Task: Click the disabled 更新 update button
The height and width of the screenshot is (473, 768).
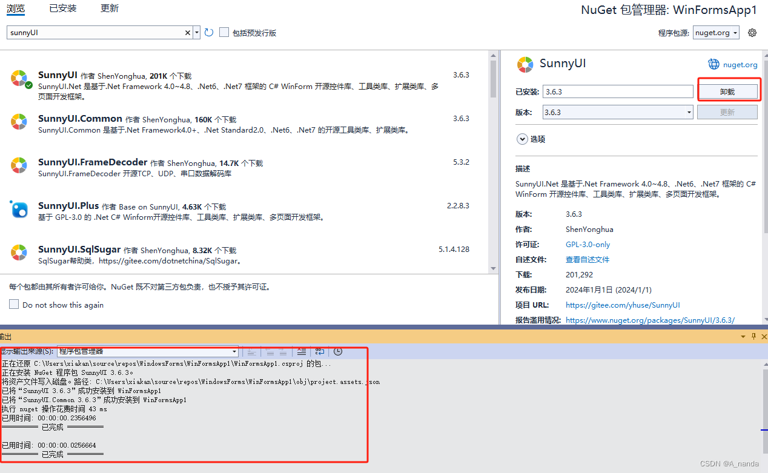Action: [727, 112]
